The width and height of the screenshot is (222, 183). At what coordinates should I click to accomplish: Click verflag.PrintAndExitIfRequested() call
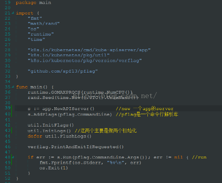point(76,147)
